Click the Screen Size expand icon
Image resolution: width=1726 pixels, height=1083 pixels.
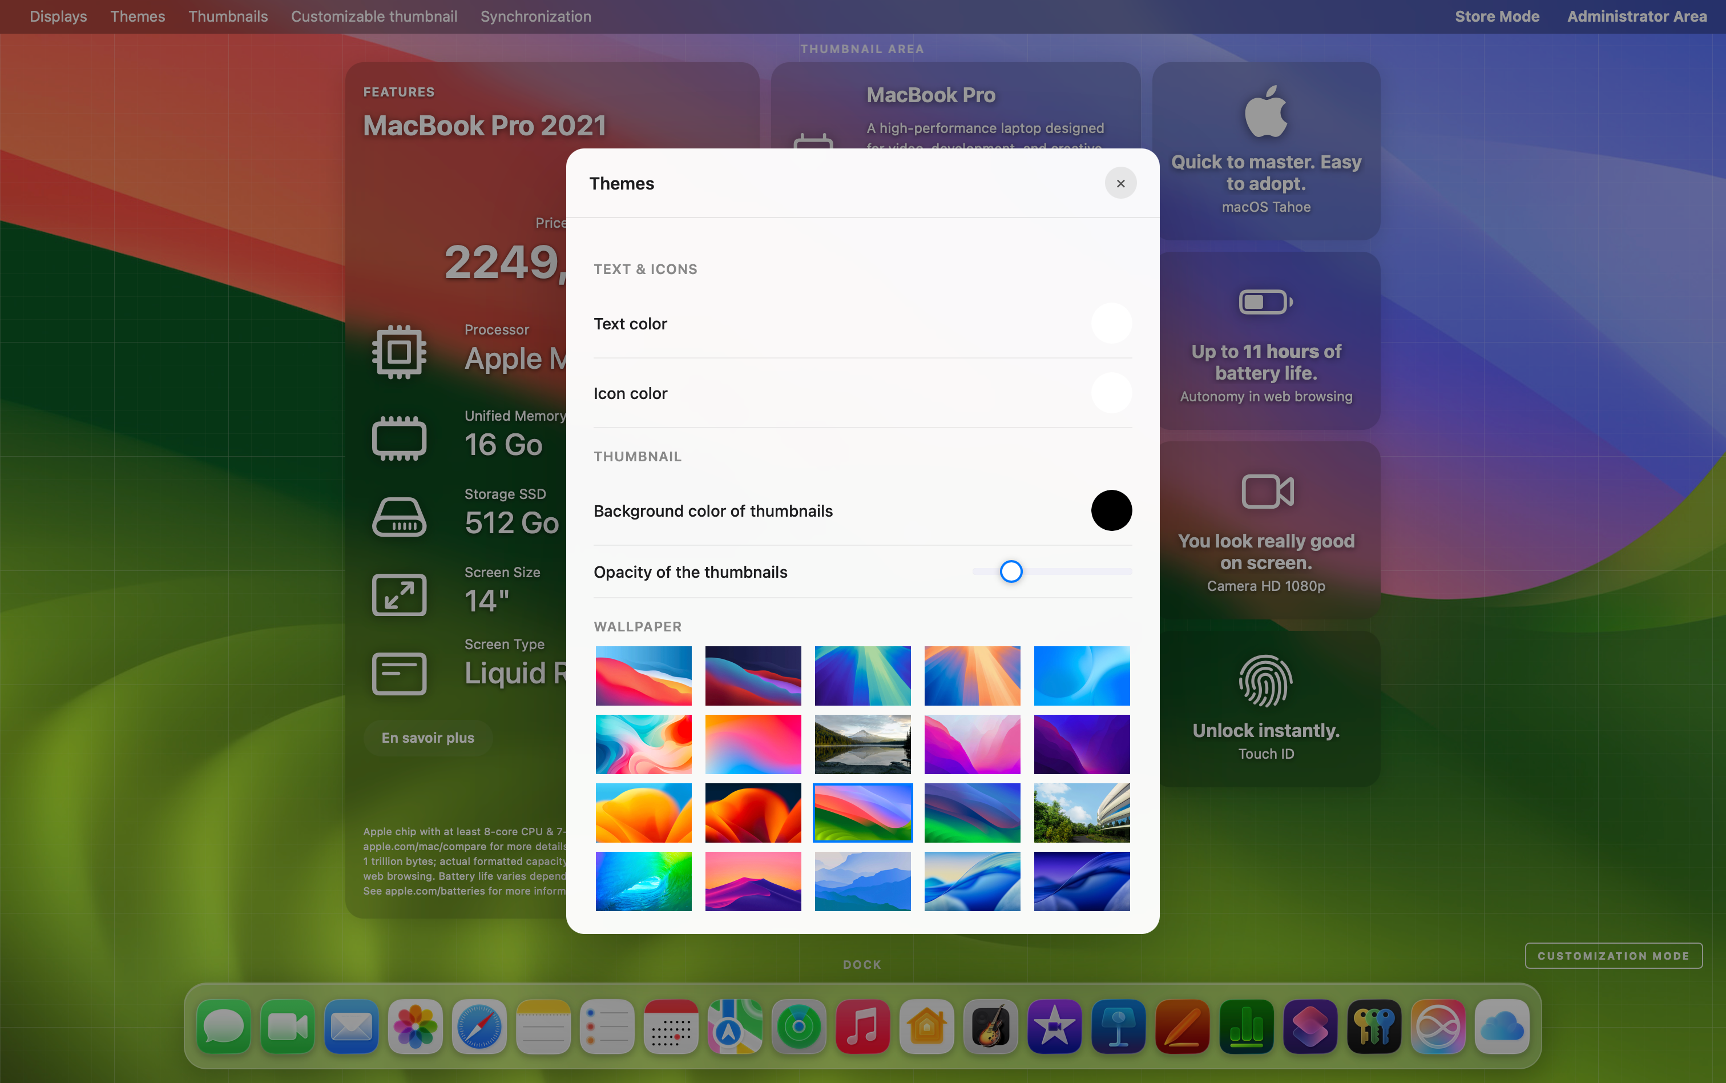pos(400,594)
